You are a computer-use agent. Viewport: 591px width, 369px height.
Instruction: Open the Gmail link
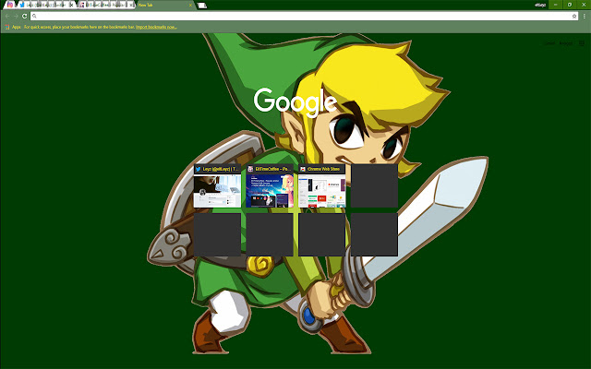coord(549,43)
